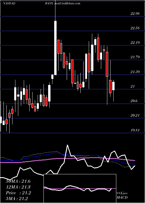Click the mail.bullkhan.com text

[68, 3]
